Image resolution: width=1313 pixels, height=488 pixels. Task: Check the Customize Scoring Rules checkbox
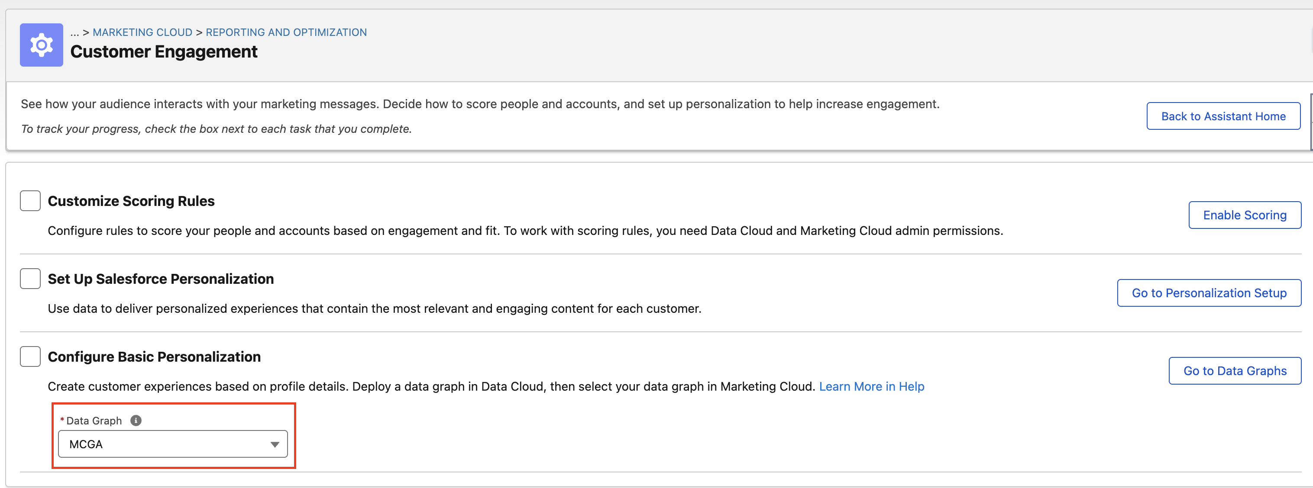(29, 200)
